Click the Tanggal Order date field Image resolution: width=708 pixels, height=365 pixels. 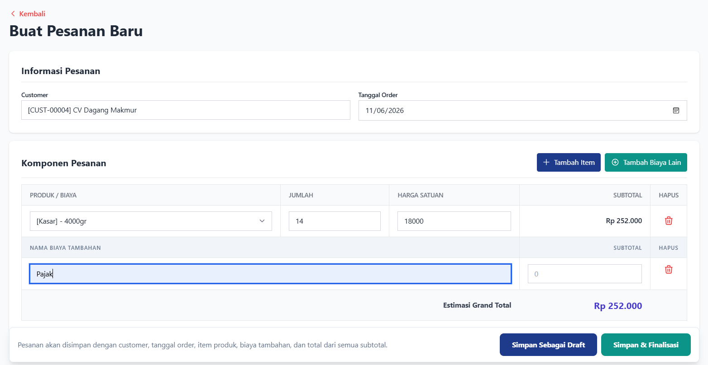[x=522, y=110]
